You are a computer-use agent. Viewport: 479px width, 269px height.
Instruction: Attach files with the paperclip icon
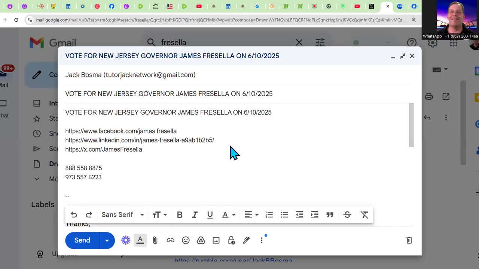pos(155,240)
